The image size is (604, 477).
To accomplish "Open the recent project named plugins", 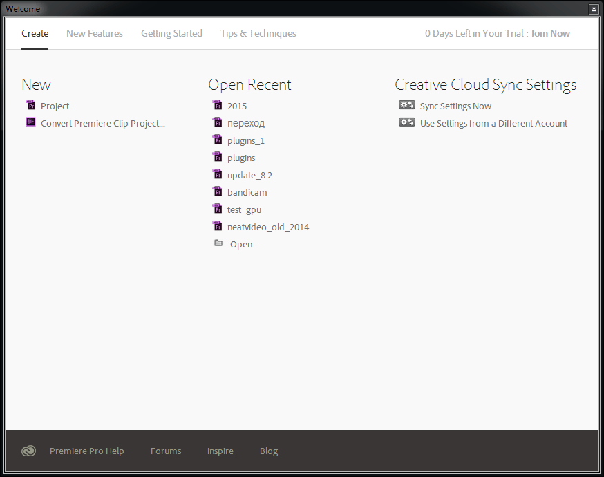I will [x=241, y=158].
